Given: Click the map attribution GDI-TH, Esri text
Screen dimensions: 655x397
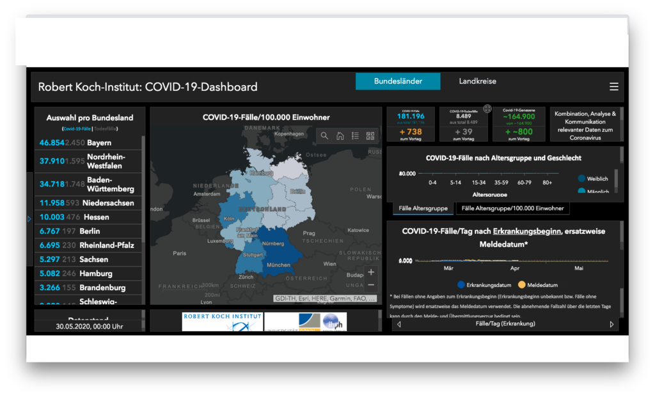Looking at the screenshot, I should pyautogui.click(x=325, y=299).
